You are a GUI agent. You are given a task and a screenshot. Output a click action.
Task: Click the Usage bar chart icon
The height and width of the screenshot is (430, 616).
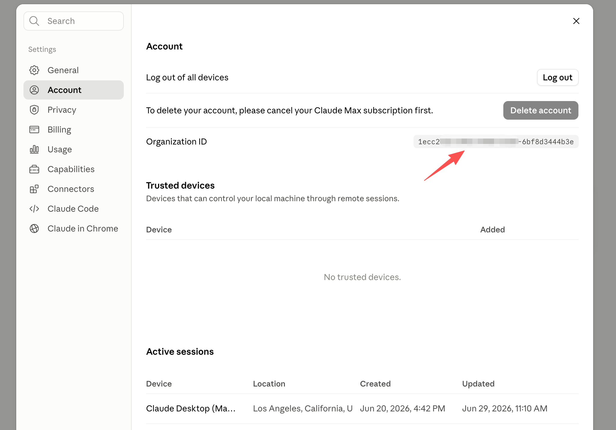34,149
